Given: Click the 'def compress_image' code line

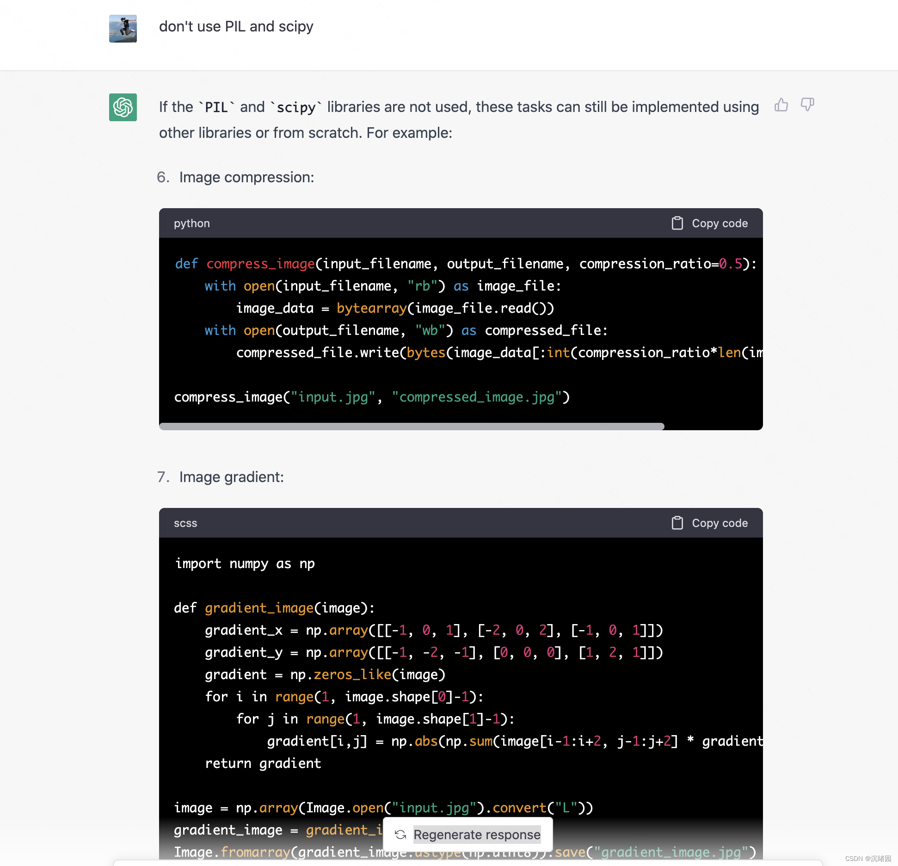Looking at the screenshot, I should tap(466, 264).
